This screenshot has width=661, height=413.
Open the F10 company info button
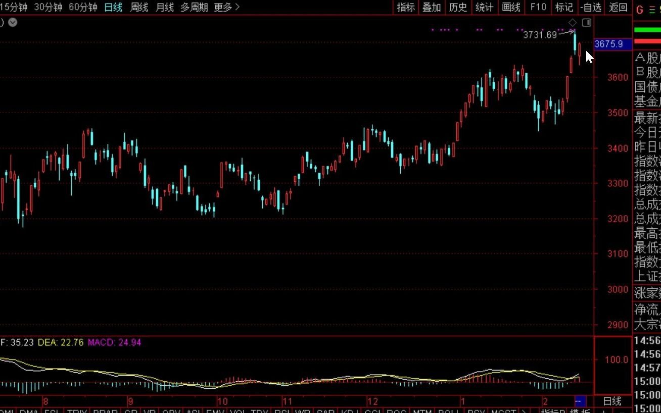click(538, 7)
